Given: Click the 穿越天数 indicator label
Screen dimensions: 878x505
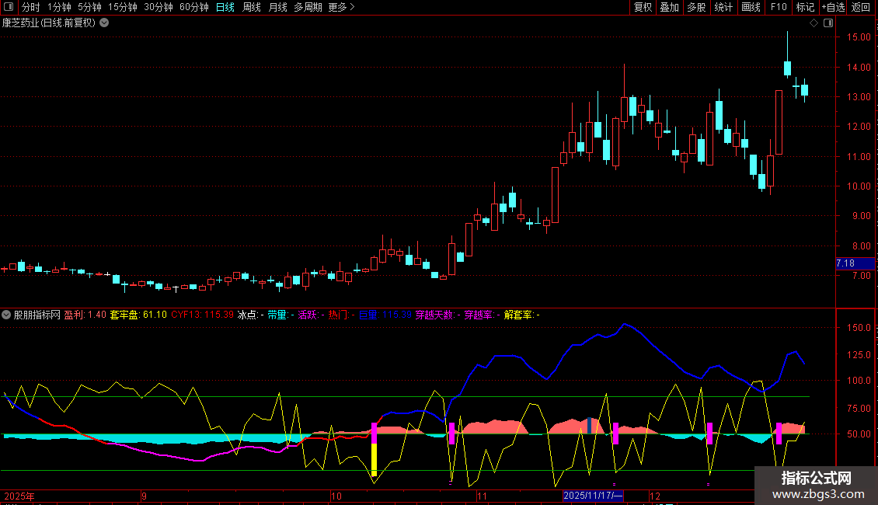Looking at the screenshot, I should pos(434,315).
